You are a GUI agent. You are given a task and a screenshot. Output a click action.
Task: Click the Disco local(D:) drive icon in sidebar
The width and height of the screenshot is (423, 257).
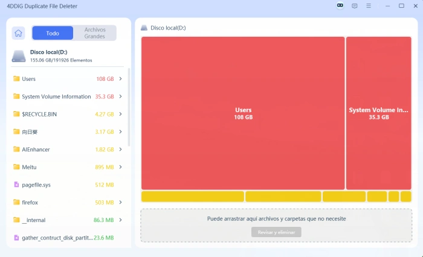(x=19, y=56)
